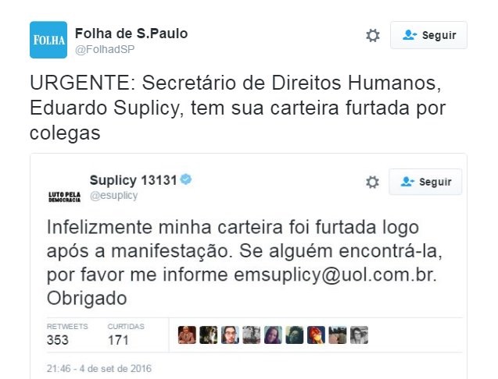Image resolution: width=498 pixels, height=379 pixels.
Task: Click the Folha blue logo avatar
Action: pyautogui.click(x=48, y=40)
